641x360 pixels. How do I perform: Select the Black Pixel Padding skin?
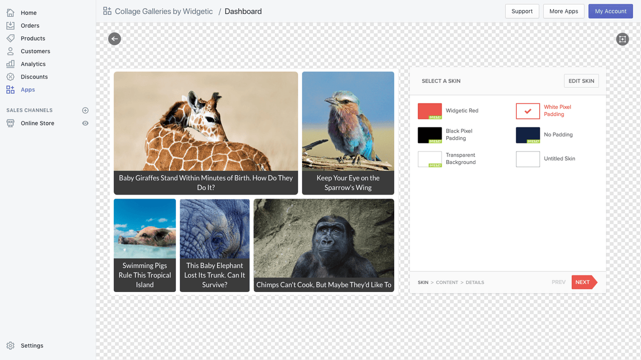[x=430, y=135]
